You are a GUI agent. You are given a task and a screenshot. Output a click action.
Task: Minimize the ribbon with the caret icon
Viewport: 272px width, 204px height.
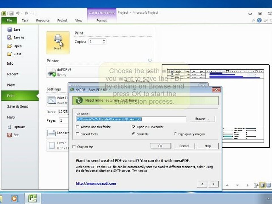click(253, 20)
